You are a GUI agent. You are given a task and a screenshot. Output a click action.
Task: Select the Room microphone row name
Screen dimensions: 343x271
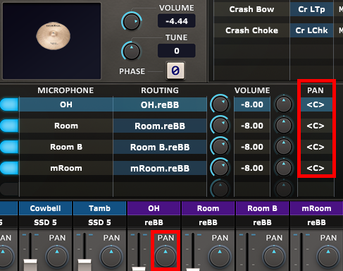pos(66,126)
